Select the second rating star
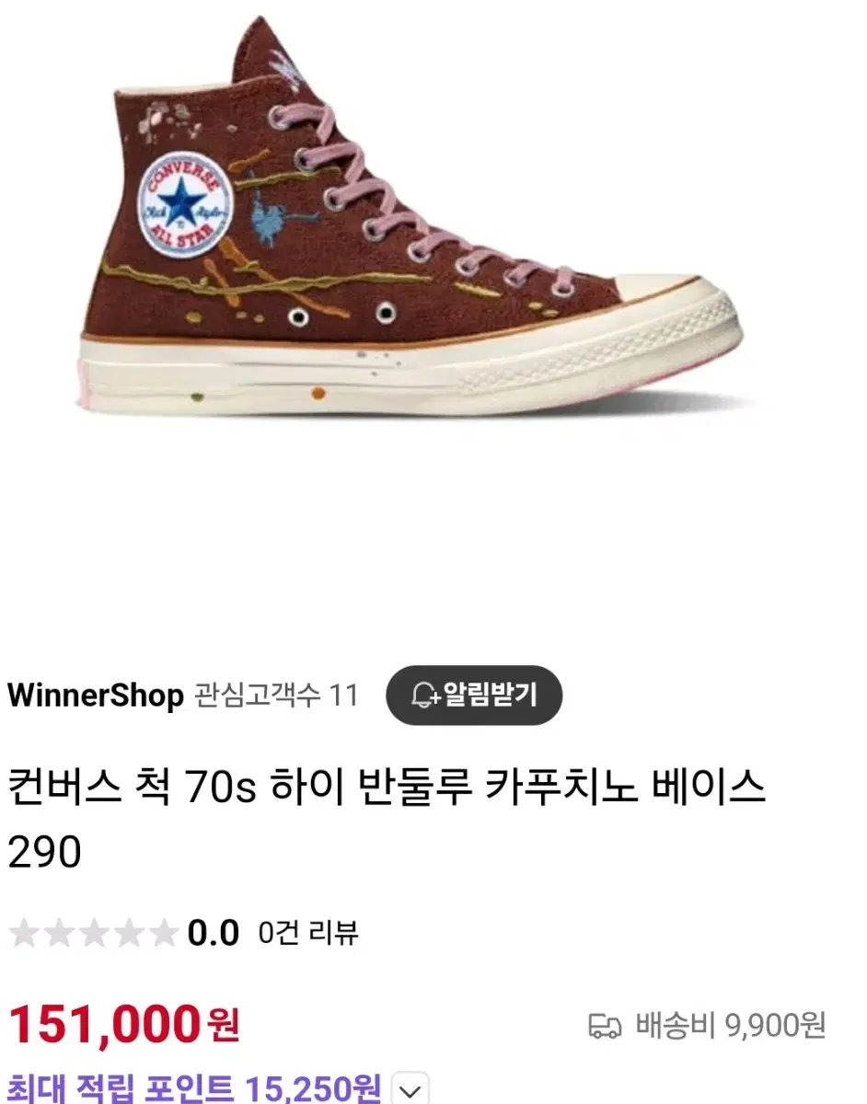Viewport: 867px width, 1104px height. point(58,934)
